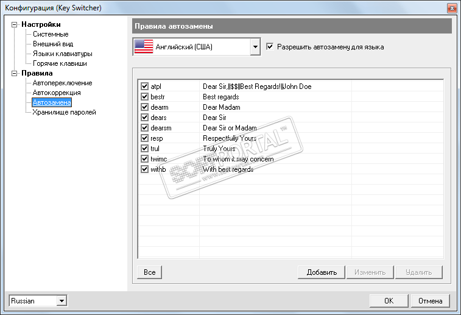
Task: Click 'Respectfully Yours' replacement text
Action: (x=230, y=138)
